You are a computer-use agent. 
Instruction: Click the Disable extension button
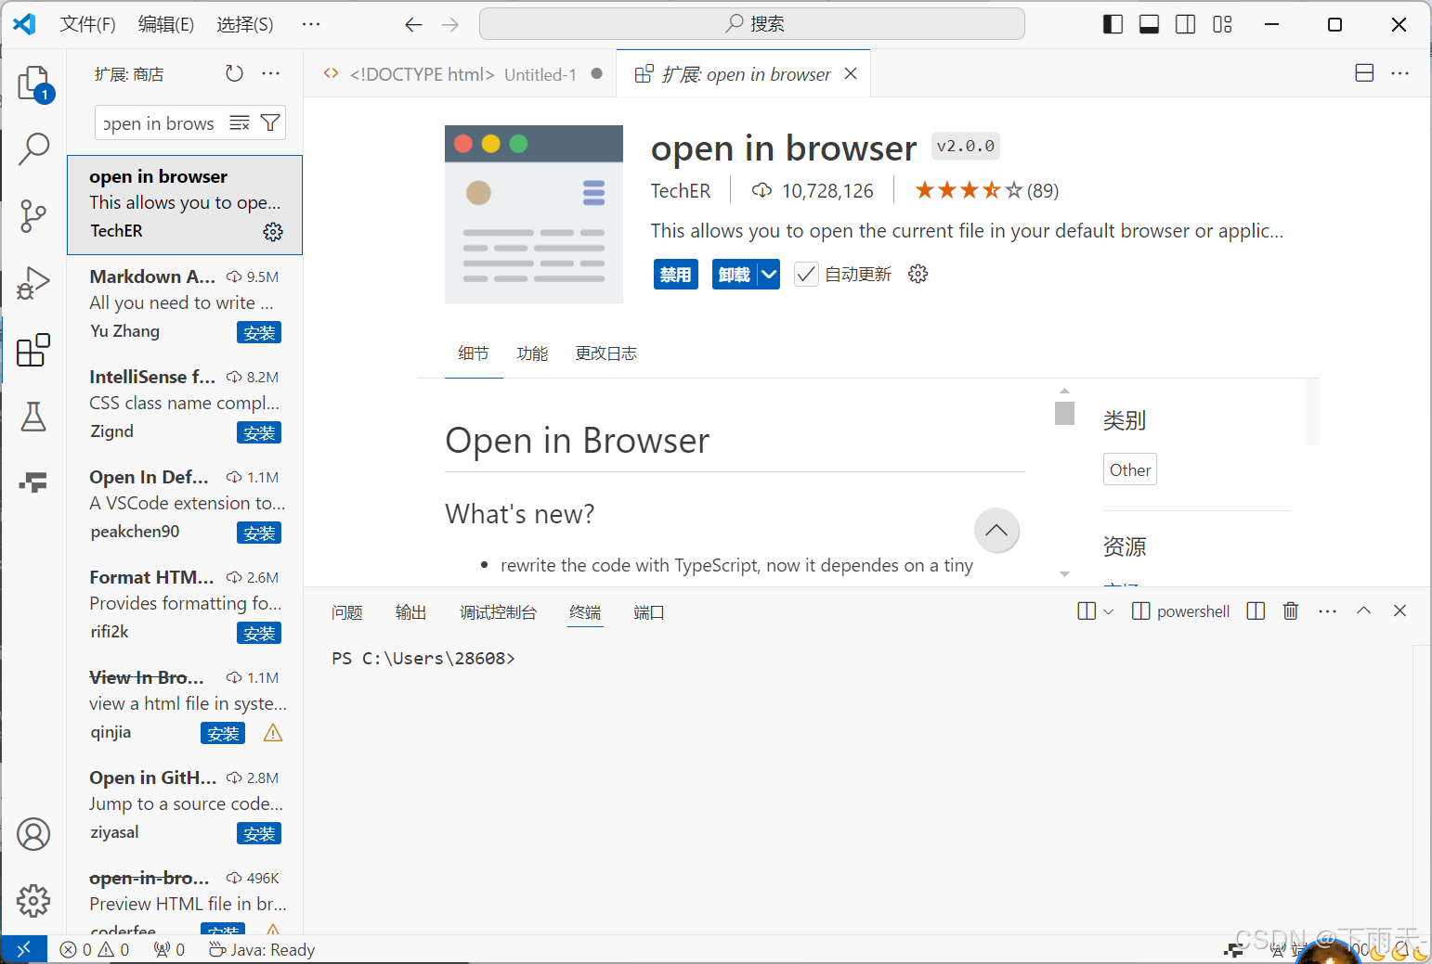point(676,275)
